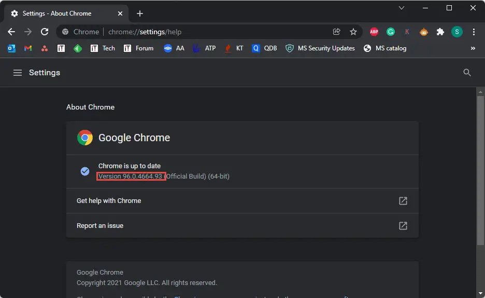
Task: Maximize the Chrome window
Action: [x=449, y=8]
